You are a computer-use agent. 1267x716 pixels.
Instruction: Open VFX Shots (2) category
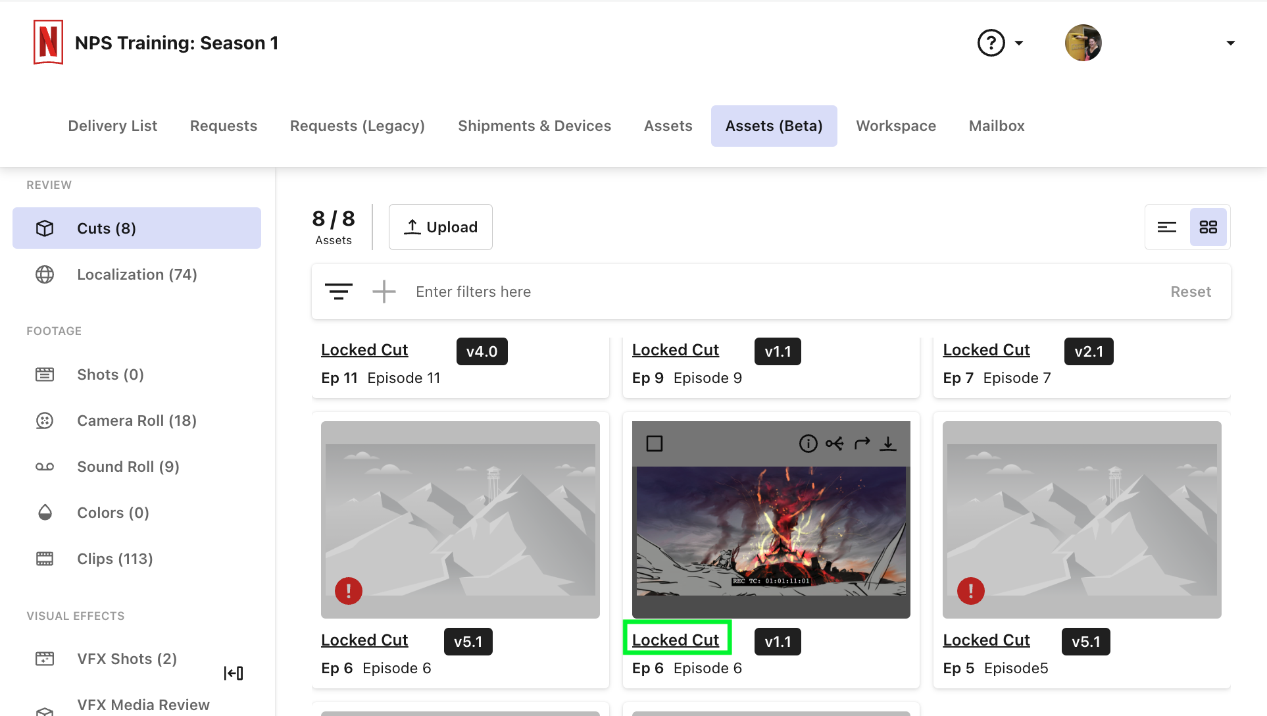[x=127, y=659]
